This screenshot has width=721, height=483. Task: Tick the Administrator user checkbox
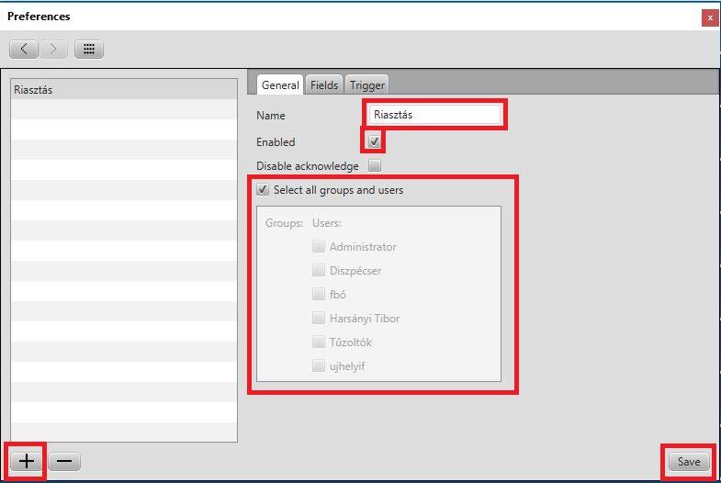point(318,246)
